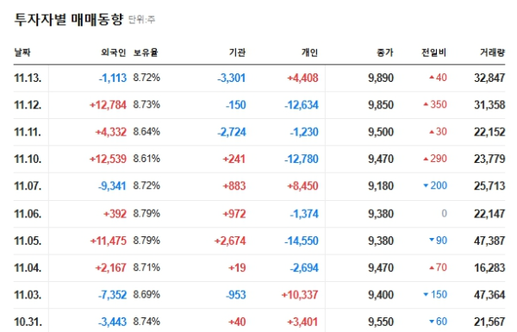Click the 종가 column header

385,53
